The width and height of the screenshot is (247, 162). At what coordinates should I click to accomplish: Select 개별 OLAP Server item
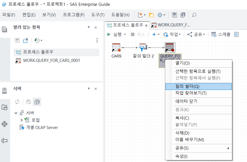[x=39, y=127]
